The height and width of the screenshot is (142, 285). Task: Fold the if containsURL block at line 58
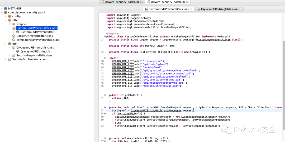pyautogui.click(x=105, y=114)
